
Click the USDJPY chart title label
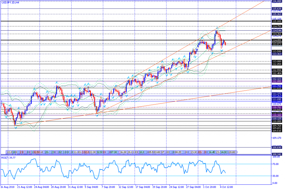[x=10, y=3]
